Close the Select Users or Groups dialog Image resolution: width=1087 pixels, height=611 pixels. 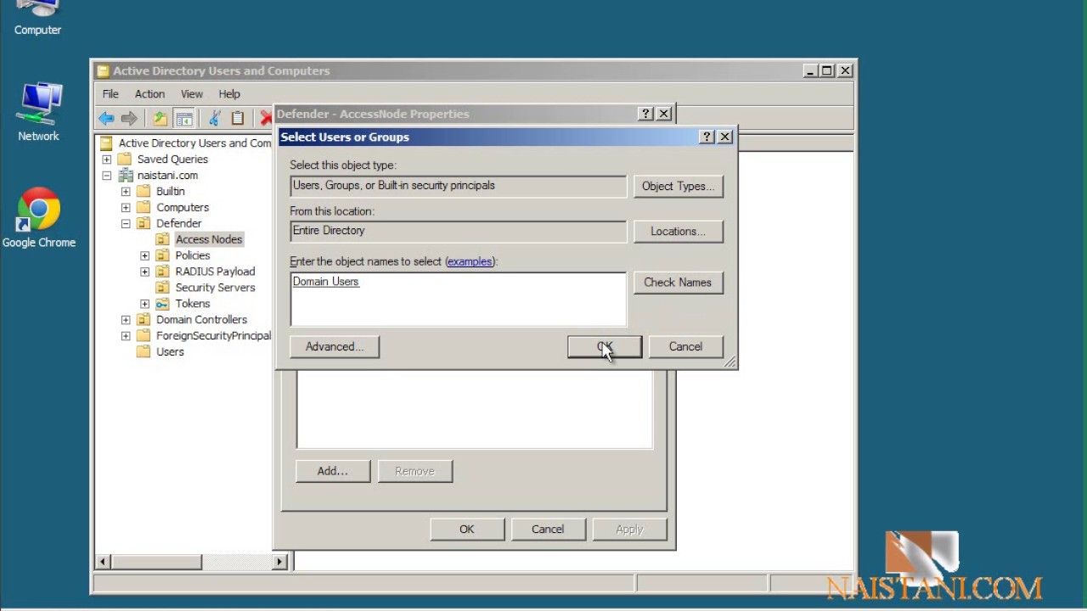(x=725, y=137)
